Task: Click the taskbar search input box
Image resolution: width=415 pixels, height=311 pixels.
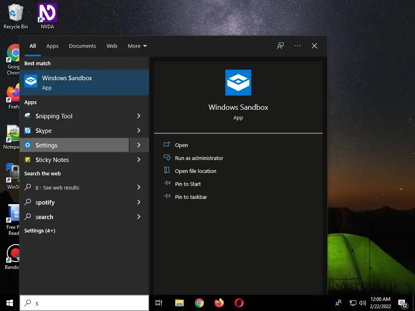Action: coord(84,303)
